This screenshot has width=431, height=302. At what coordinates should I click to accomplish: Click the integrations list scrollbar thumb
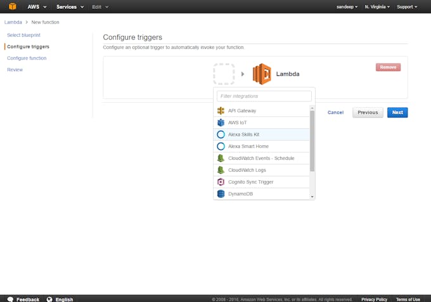312,141
